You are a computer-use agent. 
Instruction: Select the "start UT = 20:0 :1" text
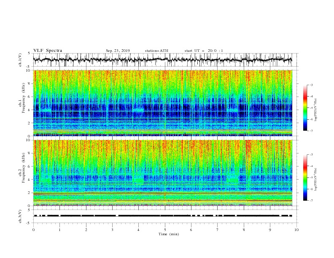point(204,51)
